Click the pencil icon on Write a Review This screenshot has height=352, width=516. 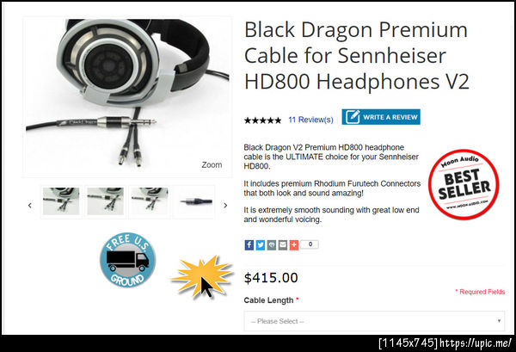(x=353, y=117)
